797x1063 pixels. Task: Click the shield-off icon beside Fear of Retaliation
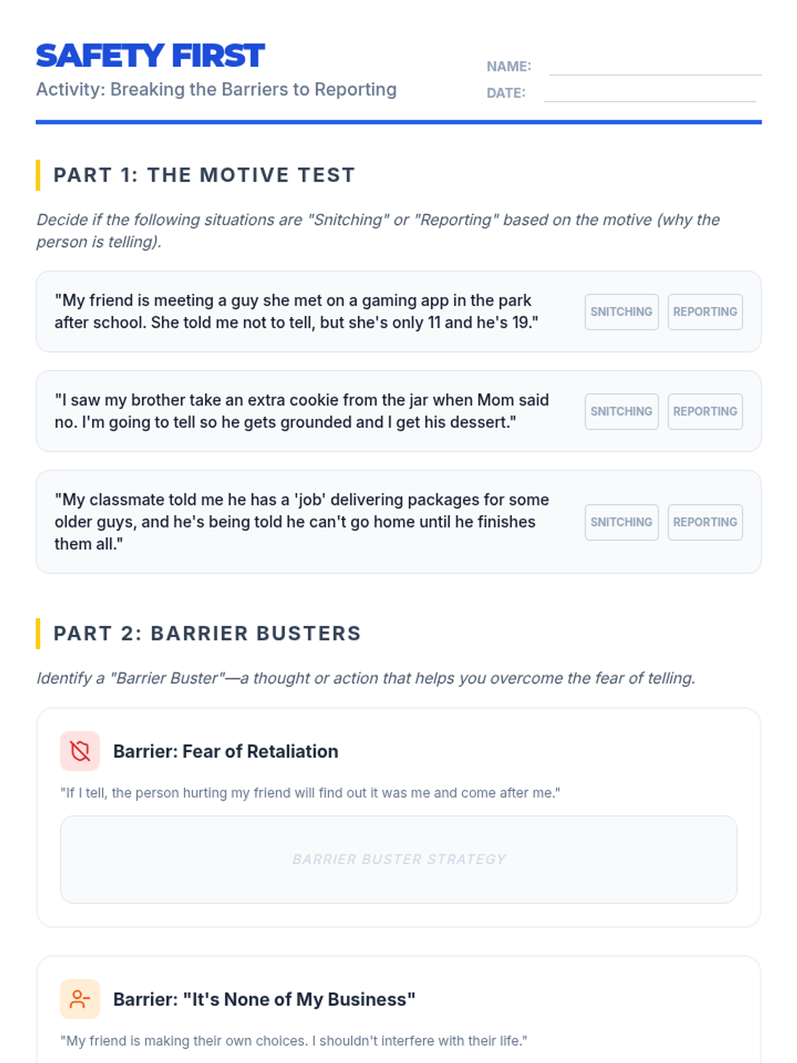pyautogui.click(x=80, y=751)
